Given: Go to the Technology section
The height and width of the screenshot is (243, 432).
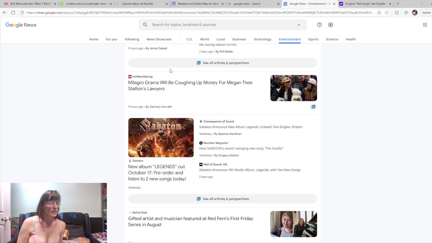Looking at the screenshot, I should point(263,39).
